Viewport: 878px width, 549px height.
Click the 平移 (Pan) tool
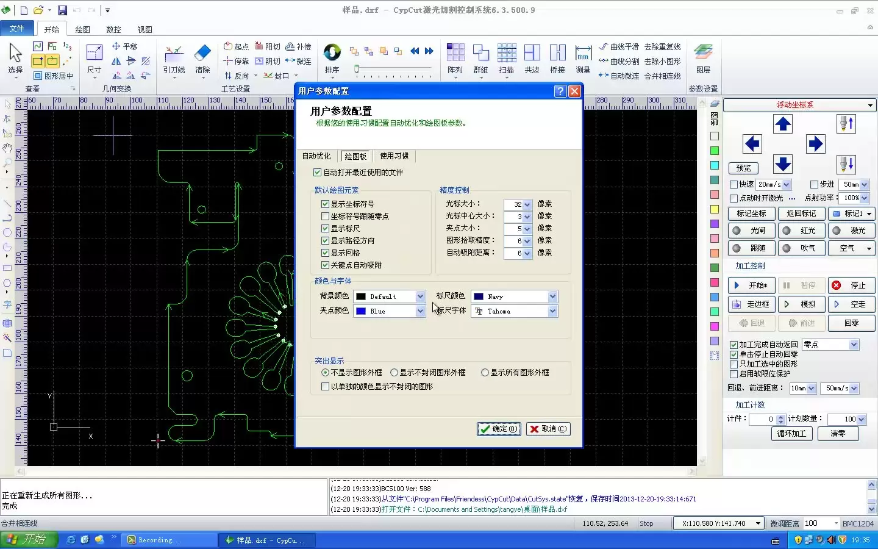(x=124, y=46)
